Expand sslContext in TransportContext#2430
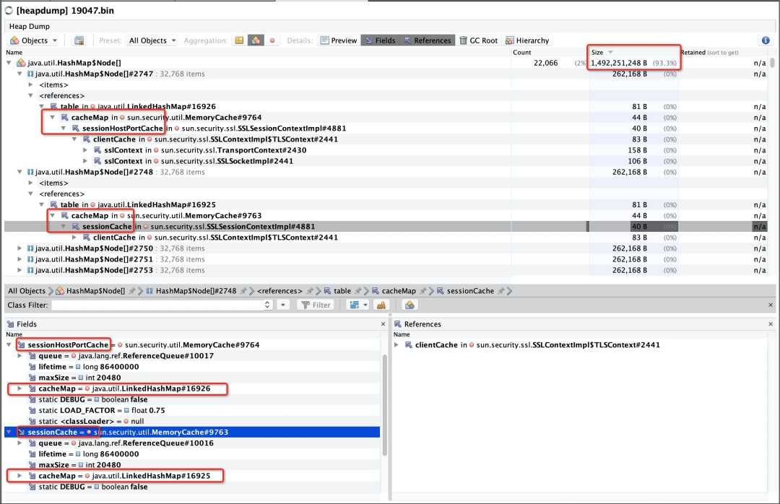780x504 pixels. (x=85, y=150)
